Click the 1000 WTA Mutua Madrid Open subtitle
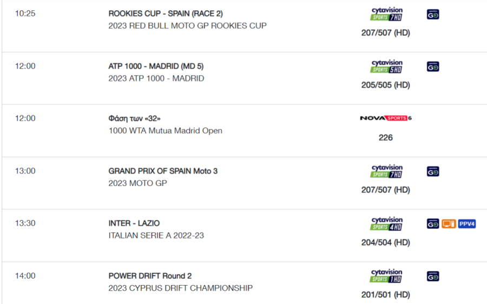The height and width of the screenshot is (304, 487). tap(165, 131)
